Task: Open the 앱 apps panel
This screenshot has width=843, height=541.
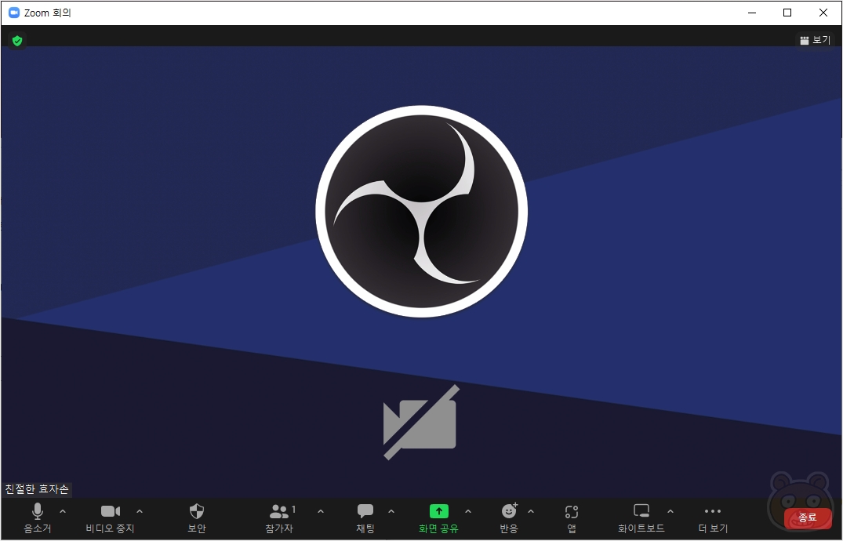Action: pyautogui.click(x=572, y=518)
